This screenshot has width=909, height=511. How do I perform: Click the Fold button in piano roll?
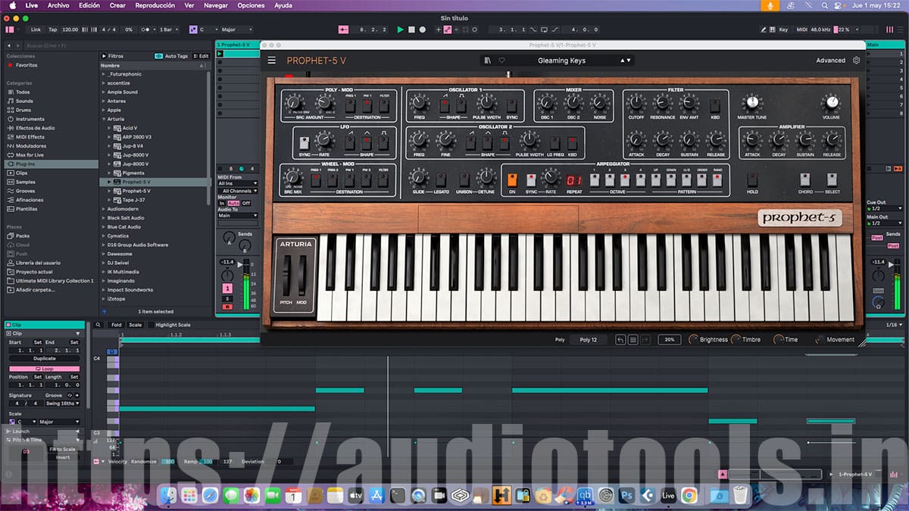click(x=116, y=325)
